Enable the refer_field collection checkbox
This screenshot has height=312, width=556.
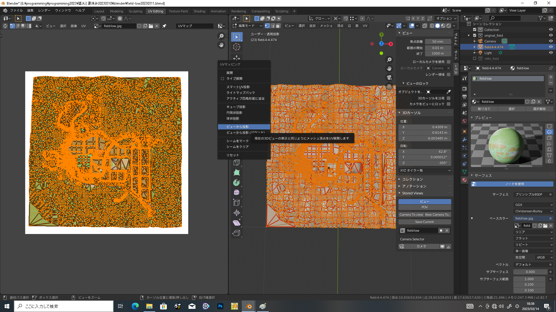pyautogui.click(x=475, y=59)
